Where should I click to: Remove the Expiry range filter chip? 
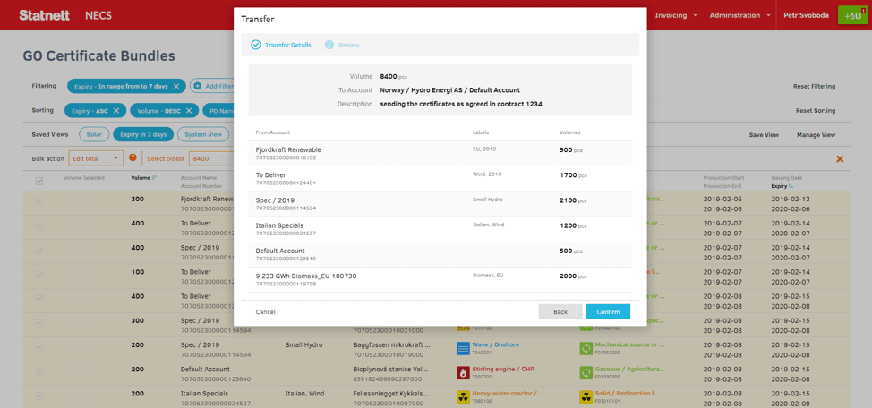click(176, 86)
